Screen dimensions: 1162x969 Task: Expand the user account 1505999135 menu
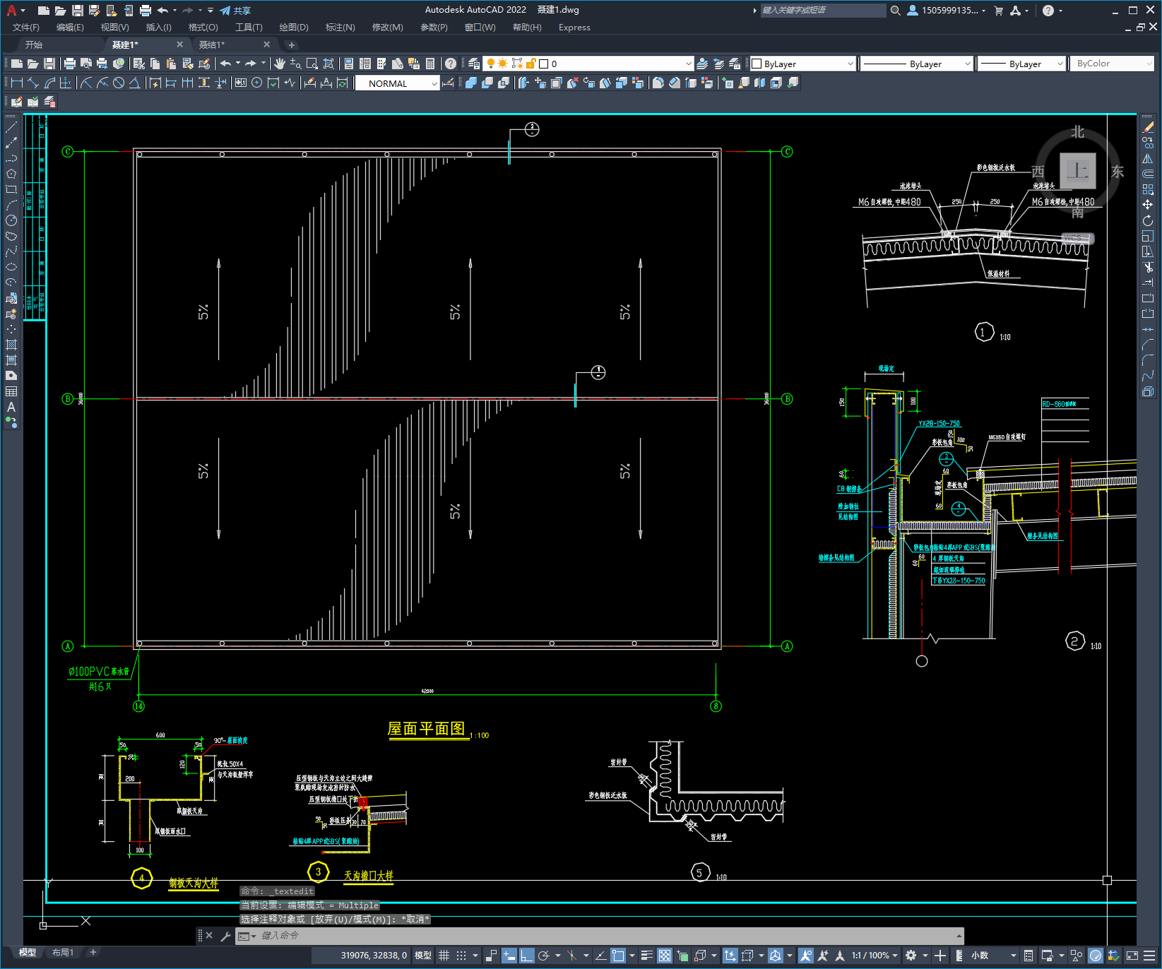947,11
